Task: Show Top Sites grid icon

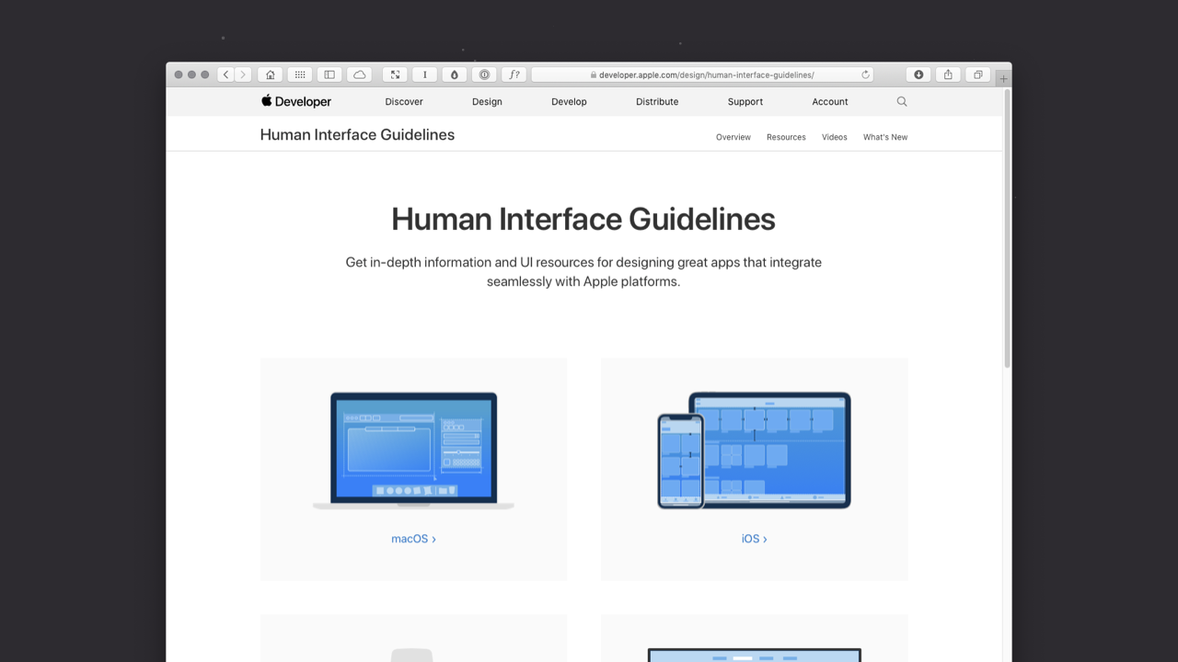Action: click(x=300, y=74)
